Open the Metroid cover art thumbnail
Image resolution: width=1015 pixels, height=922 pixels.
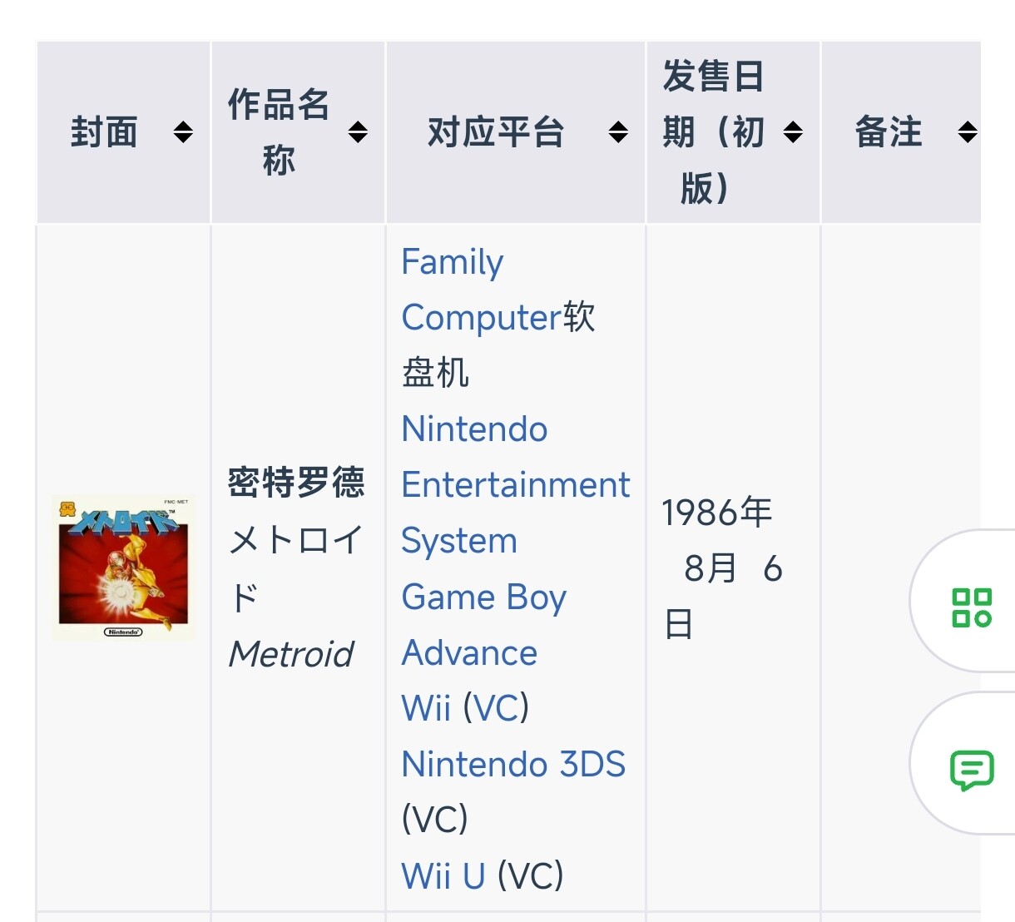[x=124, y=568]
